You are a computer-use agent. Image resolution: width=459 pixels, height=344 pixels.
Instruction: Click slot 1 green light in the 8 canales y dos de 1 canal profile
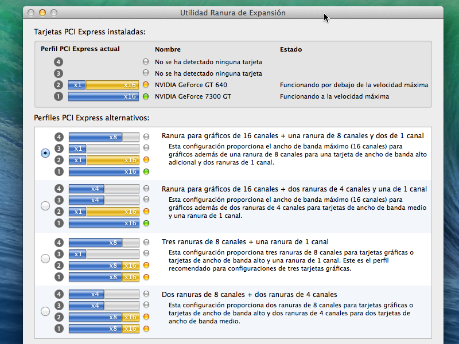click(x=146, y=171)
